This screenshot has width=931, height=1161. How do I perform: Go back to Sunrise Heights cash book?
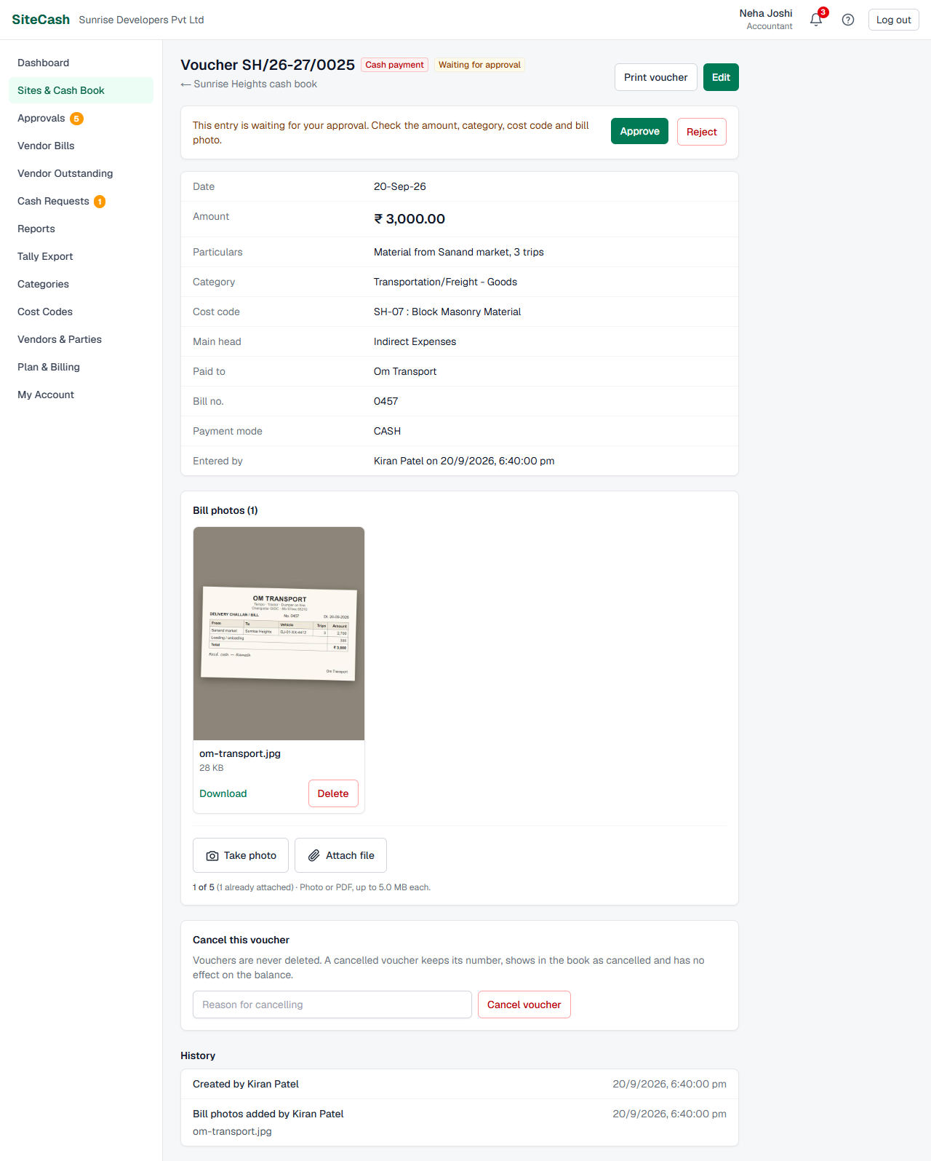point(249,84)
